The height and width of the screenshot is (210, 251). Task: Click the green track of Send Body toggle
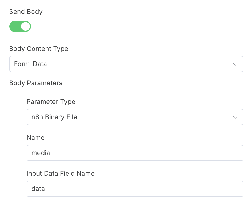[15, 26]
